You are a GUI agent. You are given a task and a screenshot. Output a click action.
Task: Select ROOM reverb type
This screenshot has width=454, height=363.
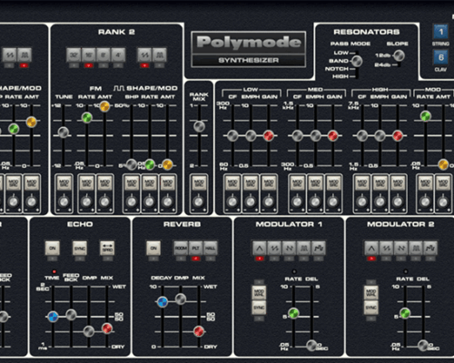tap(181, 248)
